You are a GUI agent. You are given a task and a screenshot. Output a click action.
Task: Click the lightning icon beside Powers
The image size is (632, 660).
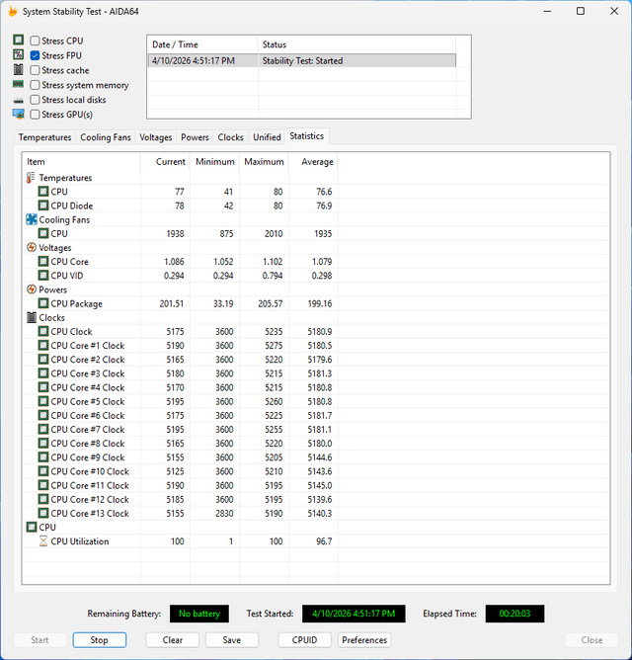(32, 289)
